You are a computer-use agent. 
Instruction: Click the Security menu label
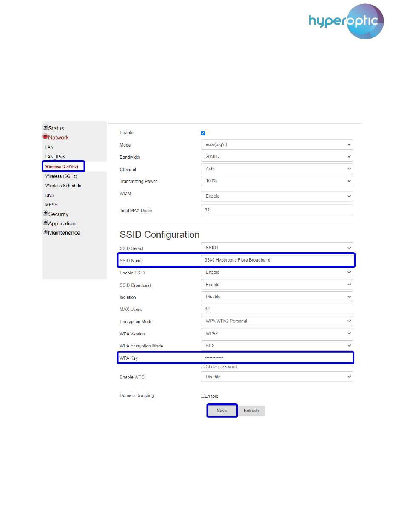tap(58, 214)
